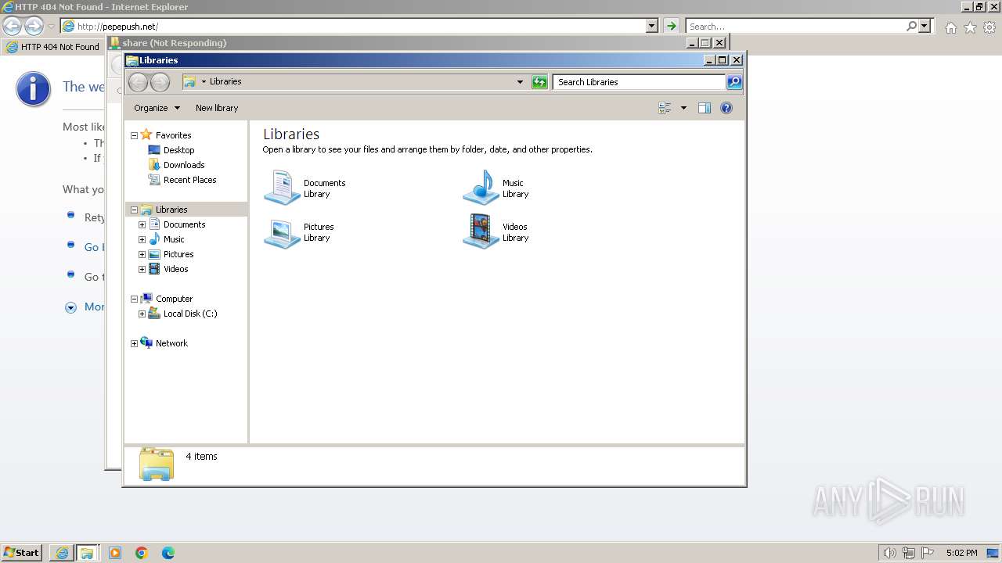Image resolution: width=1002 pixels, height=563 pixels.
Task: Click the Forward arrow in Libraries window
Action: 160,82
